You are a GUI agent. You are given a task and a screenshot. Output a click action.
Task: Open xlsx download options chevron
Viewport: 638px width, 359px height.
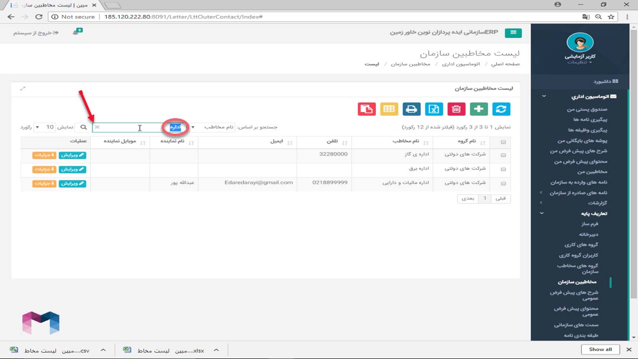point(217,350)
